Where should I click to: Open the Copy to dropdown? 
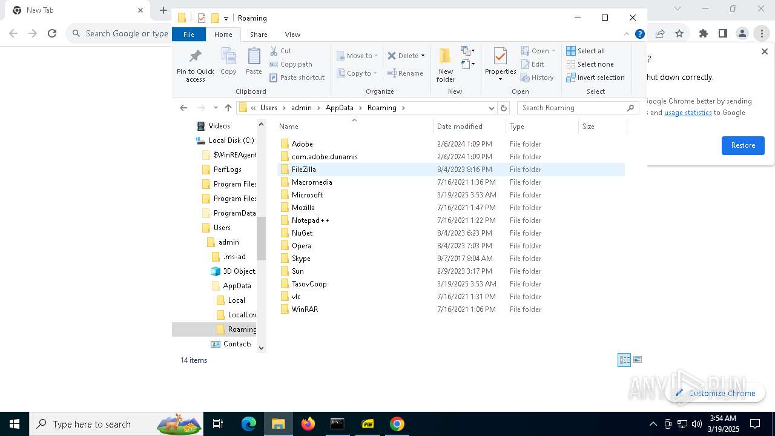coord(357,73)
